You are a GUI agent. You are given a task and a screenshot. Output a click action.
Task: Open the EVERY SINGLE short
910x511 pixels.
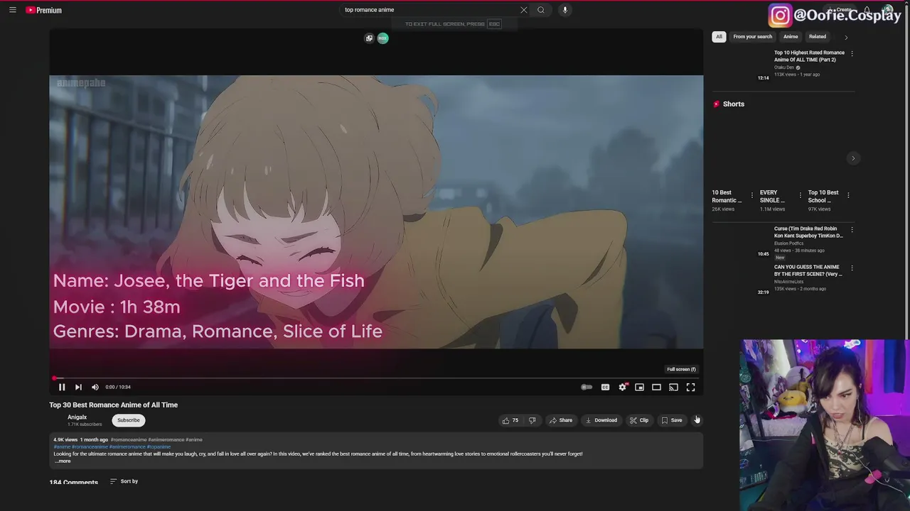[x=773, y=197]
